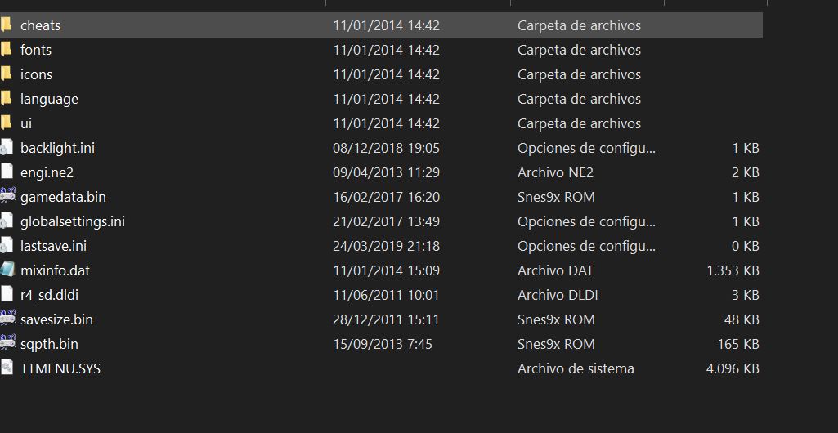The height and width of the screenshot is (433, 838).
Task: Select the ui folder row
Action: click(381, 123)
